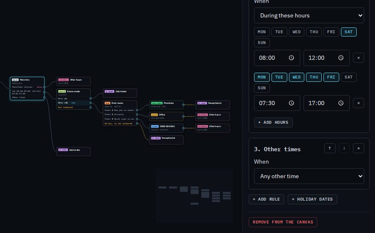Viewport: 375px width, 233px height.
Task: Open the 'During these hours' When dropdown
Action: pos(309,15)
